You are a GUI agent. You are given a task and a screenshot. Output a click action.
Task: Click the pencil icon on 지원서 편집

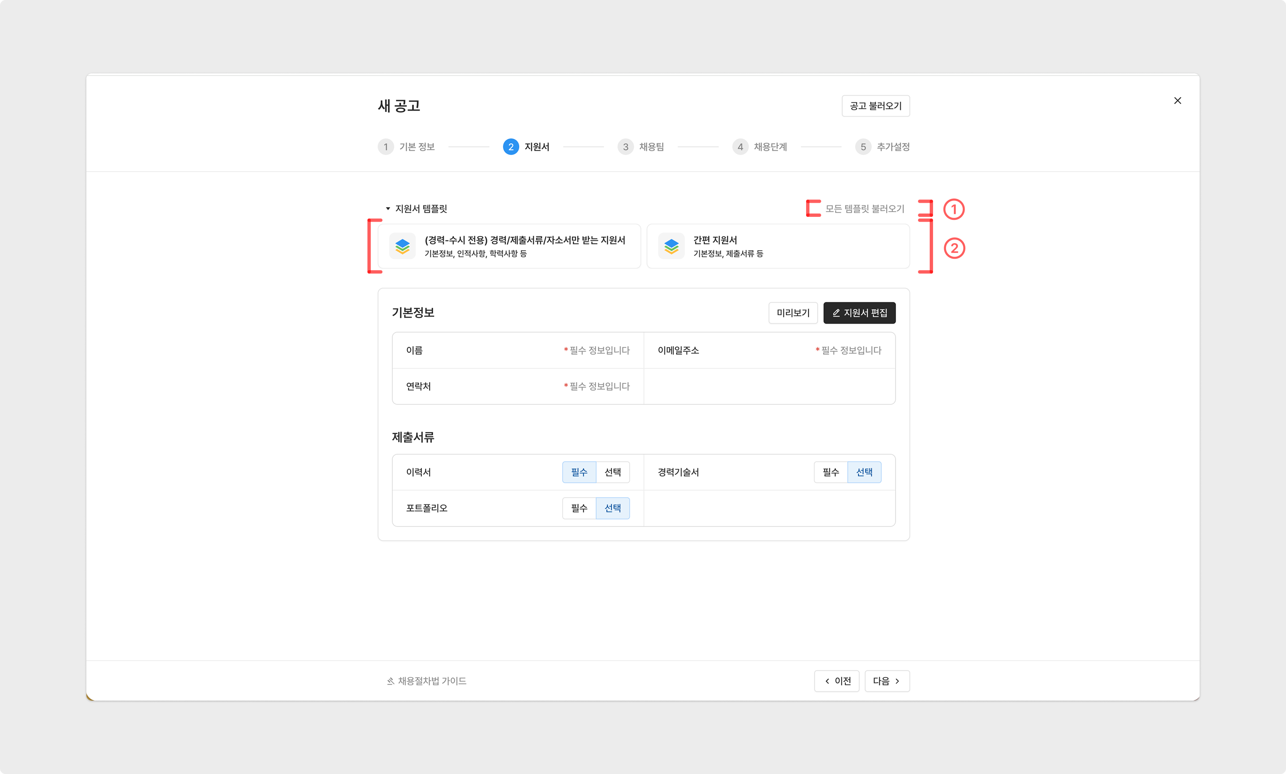pyautogui.click(x=836, y=313)
